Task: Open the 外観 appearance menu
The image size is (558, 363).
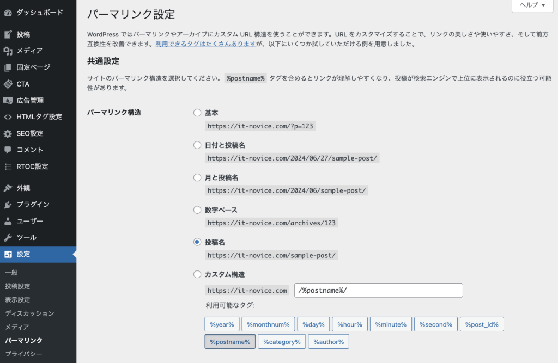Action: click(23, 188)
